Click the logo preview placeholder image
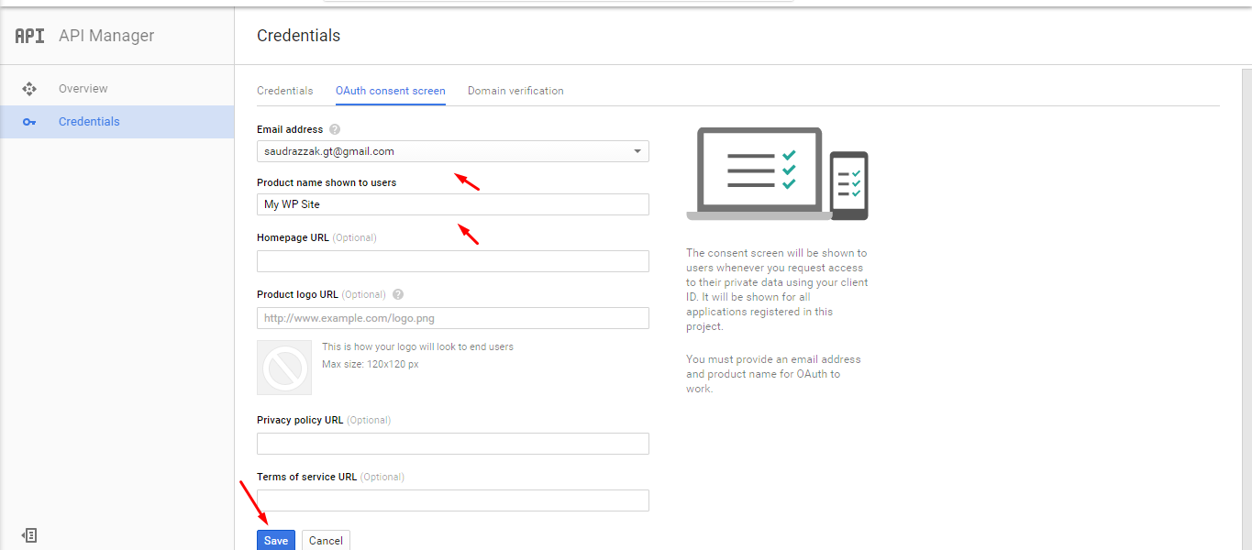 (284, 368)
